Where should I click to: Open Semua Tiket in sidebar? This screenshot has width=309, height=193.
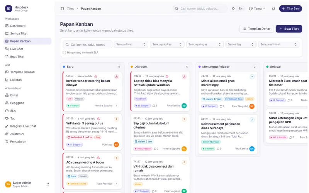click(x=27, y=34)
